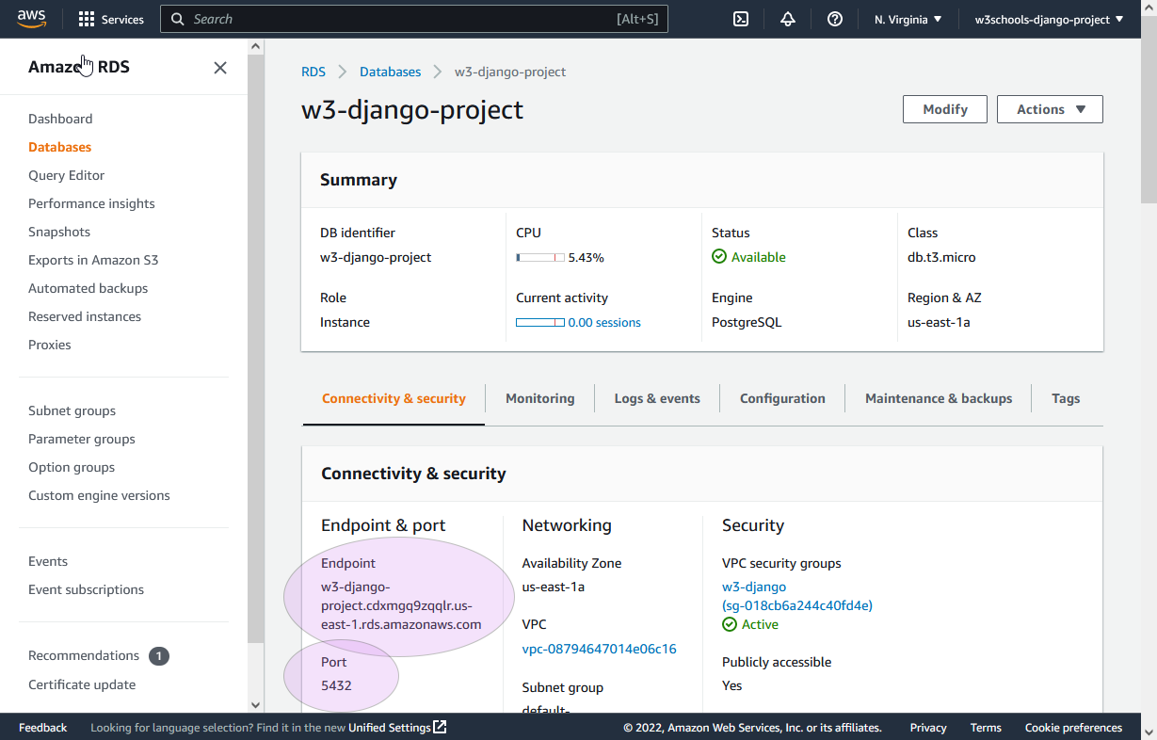Close the Amazon RDS sidebar panel
Screen dimensions: 1157x740
[220, 68]
